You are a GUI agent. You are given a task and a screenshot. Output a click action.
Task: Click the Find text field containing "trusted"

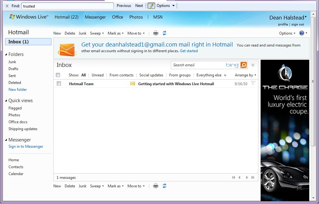pyautogui.click(x=67, y=6)
